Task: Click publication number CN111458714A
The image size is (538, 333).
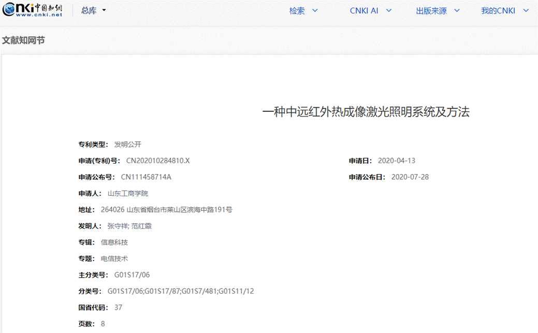Action: (146, 177)
